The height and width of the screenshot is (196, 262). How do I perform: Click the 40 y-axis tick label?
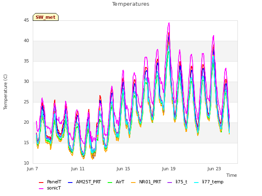click(x=26, y=41)
